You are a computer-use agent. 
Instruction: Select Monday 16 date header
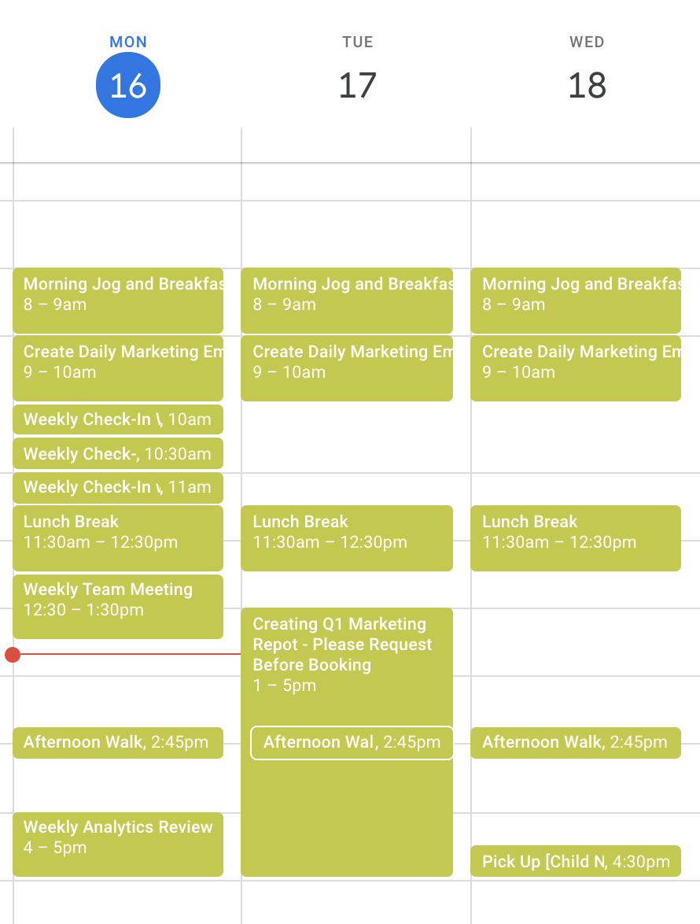coord(128,85)
